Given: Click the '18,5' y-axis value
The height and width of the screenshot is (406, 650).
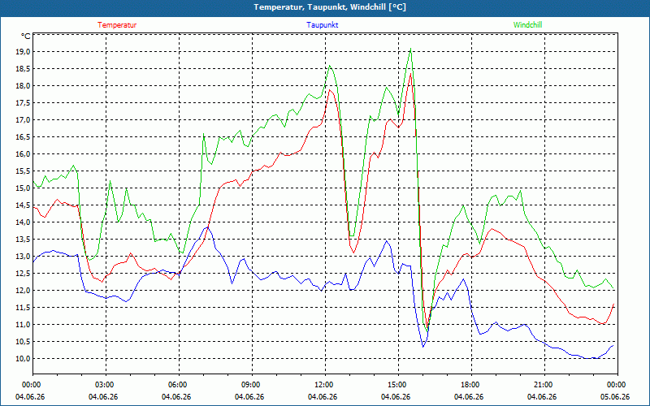Looking at the screenshot, I should point(23,69).
